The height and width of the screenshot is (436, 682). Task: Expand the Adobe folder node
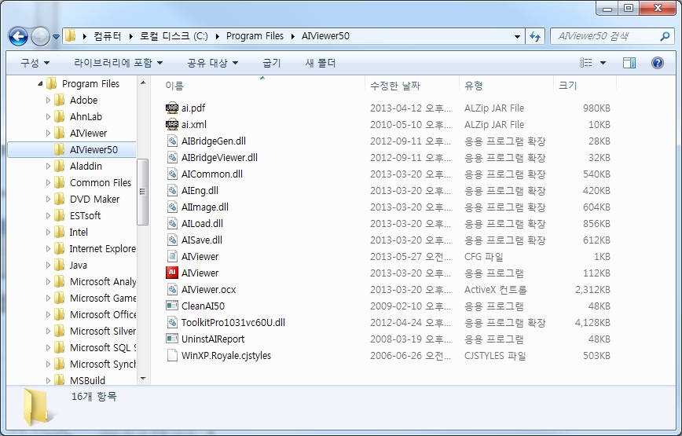coord(48,101)
